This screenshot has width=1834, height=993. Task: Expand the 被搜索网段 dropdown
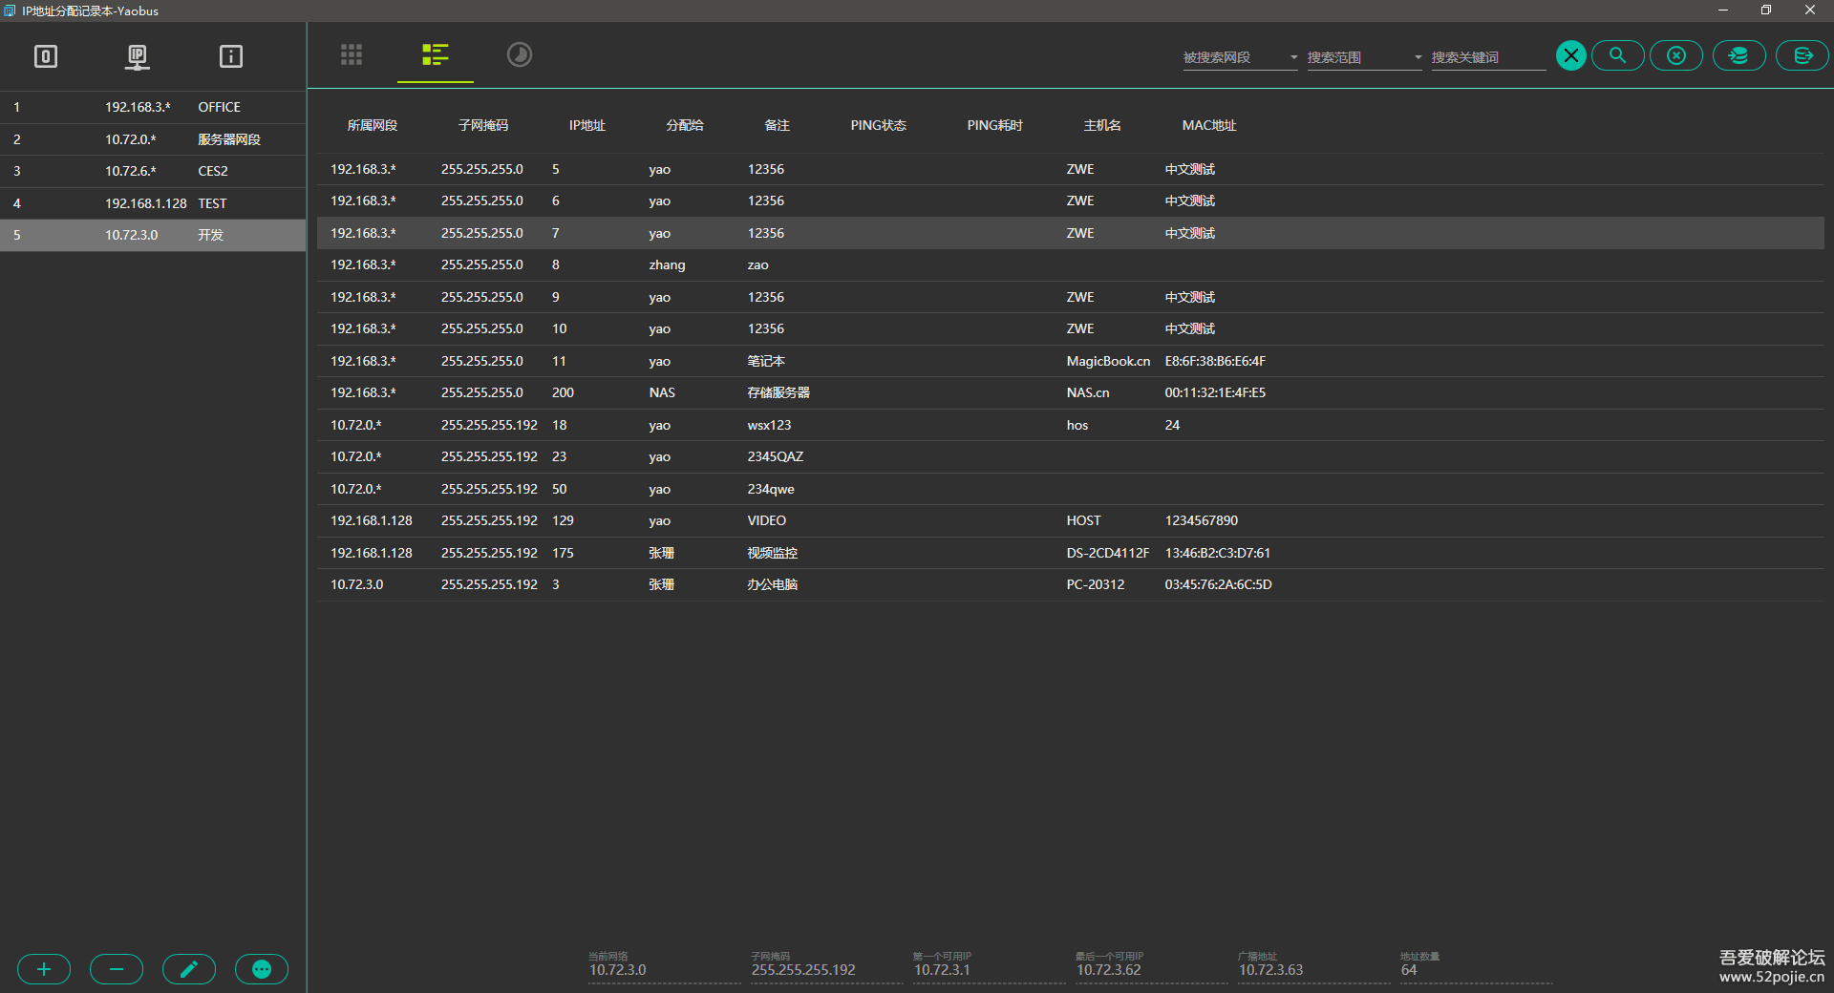pyautogui.click(x=1240, y=57)
